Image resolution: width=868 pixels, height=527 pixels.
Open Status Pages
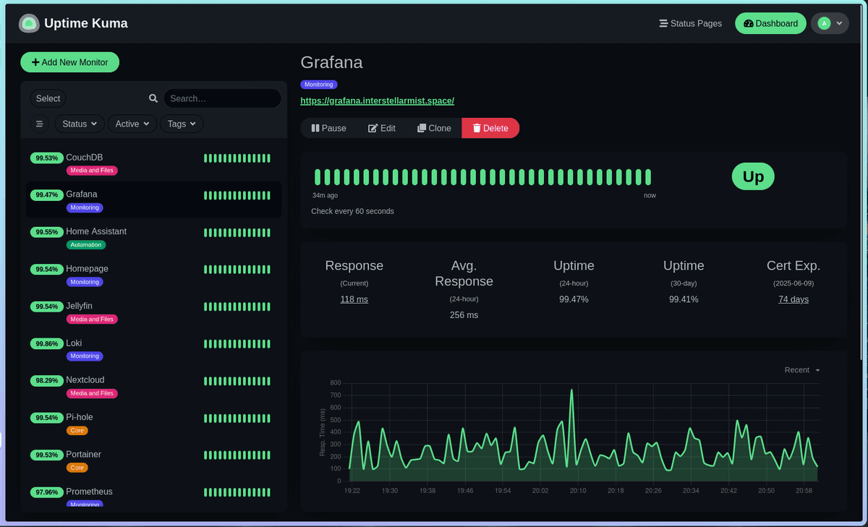click(690, 23)
